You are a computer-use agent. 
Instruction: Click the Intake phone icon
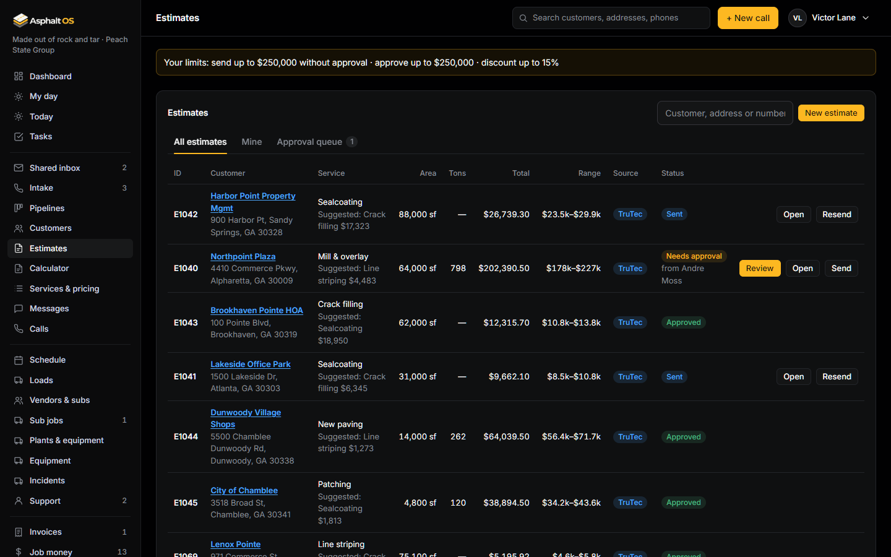point(19,188)
